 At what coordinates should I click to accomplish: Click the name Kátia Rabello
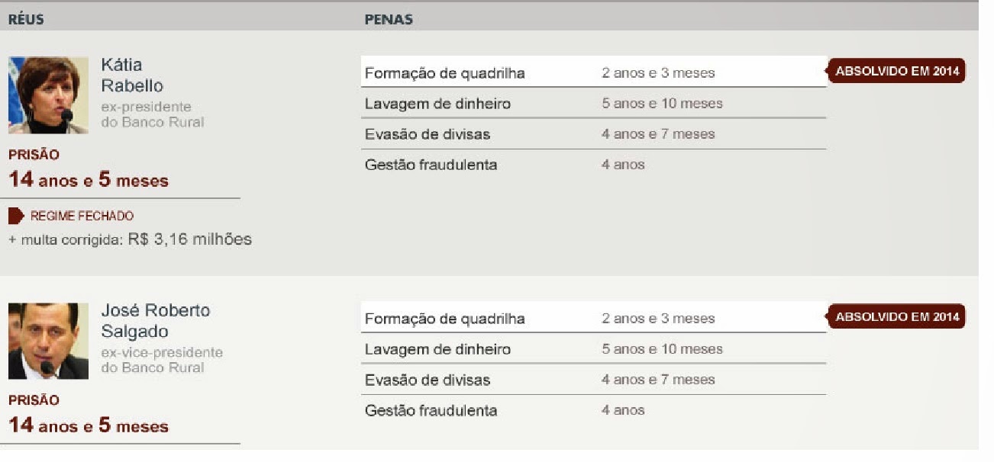click(x=132, y=75)
